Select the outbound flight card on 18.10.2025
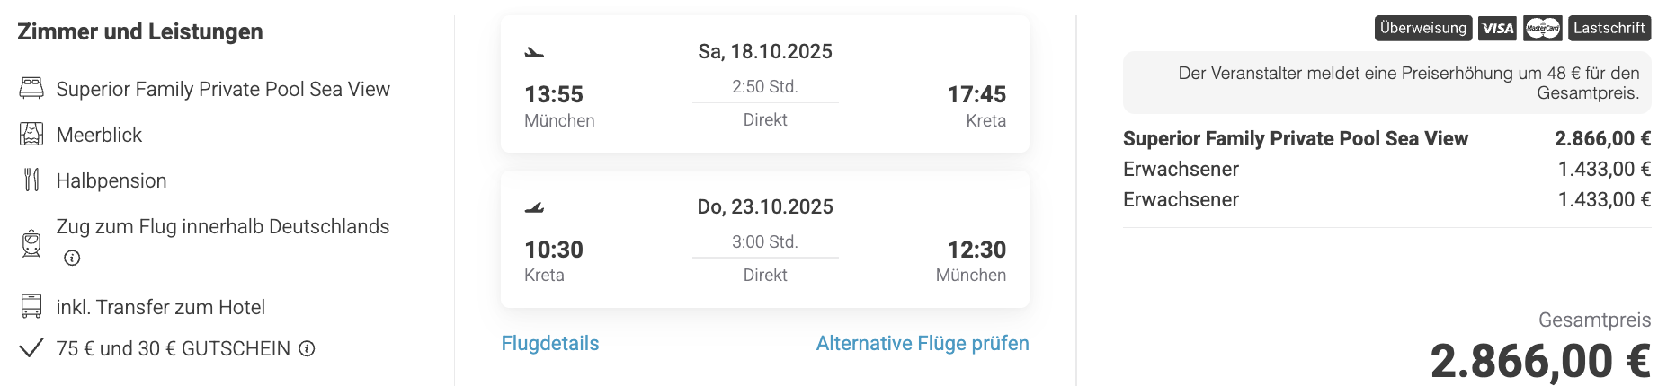 pyautogui.click(x=765, y=83)
